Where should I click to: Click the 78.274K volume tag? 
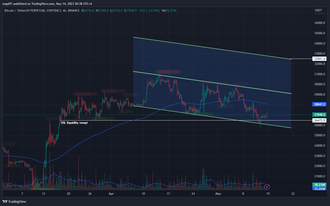point(319,185)
